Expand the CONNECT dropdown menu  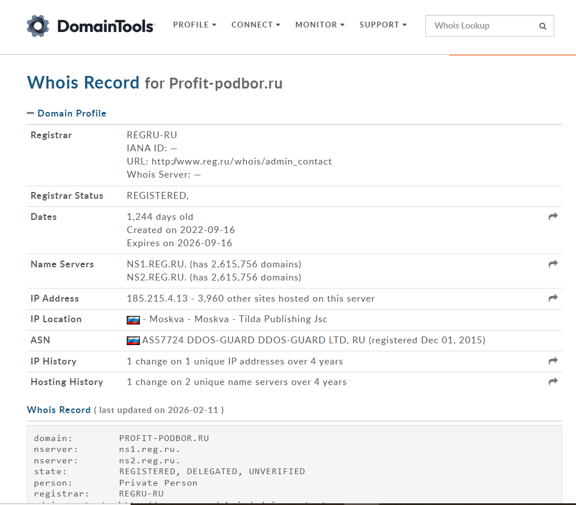point(255,25)
